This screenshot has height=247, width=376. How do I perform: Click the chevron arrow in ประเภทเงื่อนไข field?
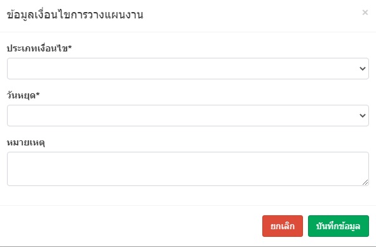pyautogui.click(x=362, y=69)
